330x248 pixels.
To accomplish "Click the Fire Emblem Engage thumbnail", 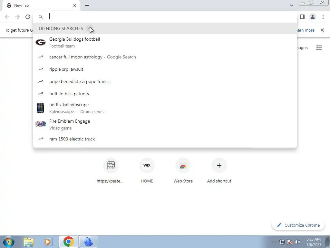I will click(41, 124).
